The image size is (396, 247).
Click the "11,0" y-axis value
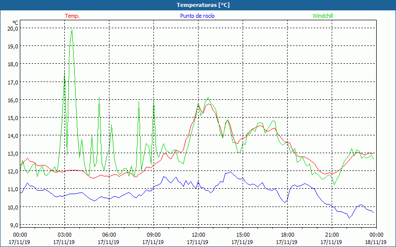pos(13,189)
